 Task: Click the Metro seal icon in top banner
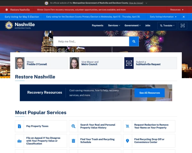(46, 3)
